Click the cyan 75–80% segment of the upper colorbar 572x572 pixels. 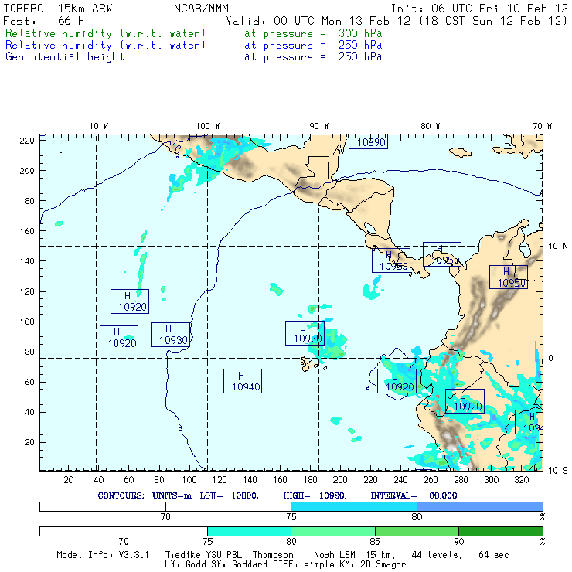pyautogui.click(x=354, y=506)
